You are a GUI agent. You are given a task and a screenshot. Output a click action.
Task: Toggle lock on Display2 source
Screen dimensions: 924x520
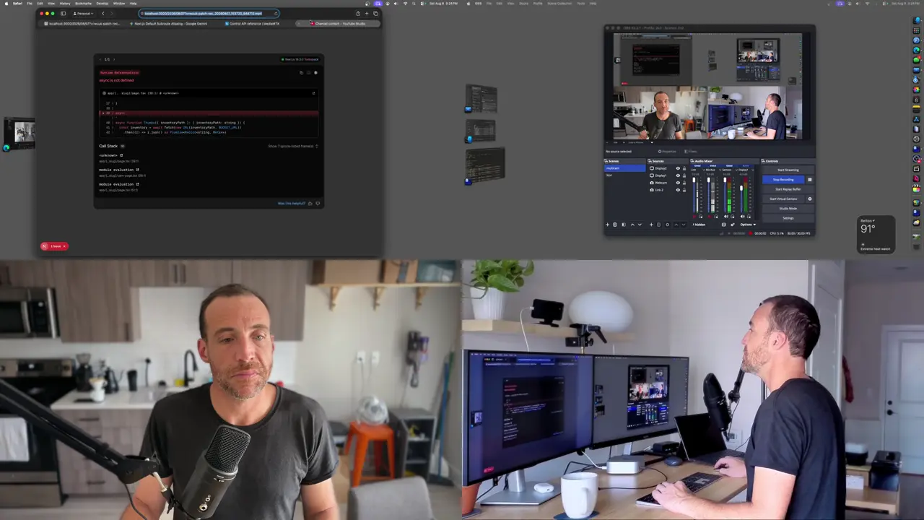(684, 168)
